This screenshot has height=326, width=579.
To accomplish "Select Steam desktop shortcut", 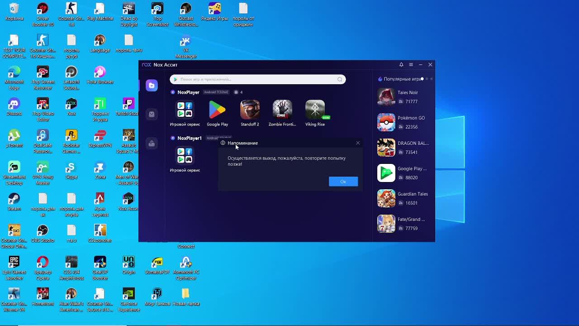I will pos(14,202).
